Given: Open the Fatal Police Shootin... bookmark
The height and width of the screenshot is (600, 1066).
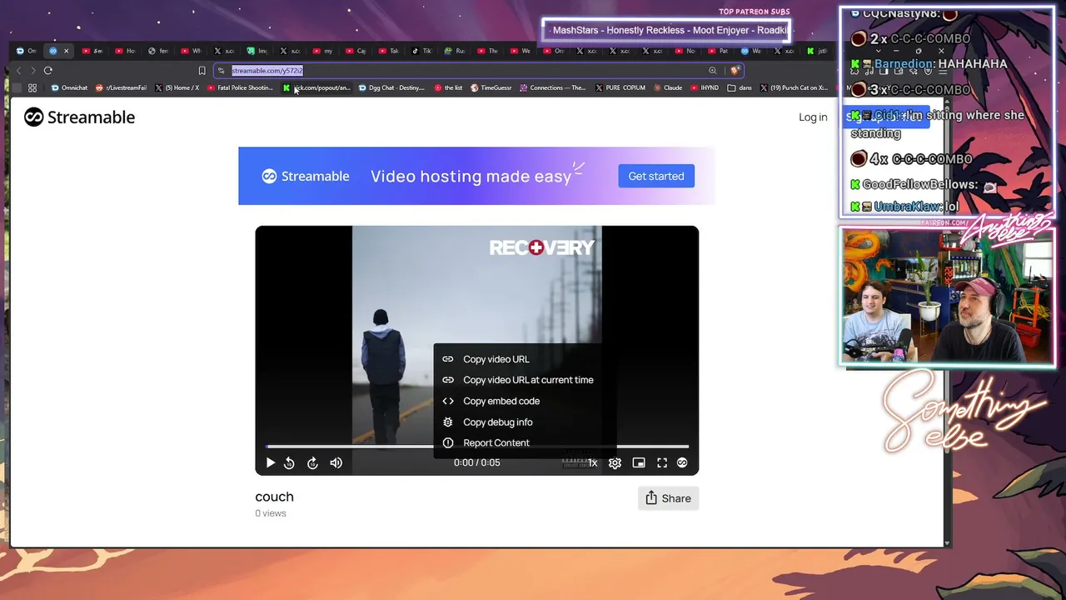Looking at the screenshot, I should point(241,87).
